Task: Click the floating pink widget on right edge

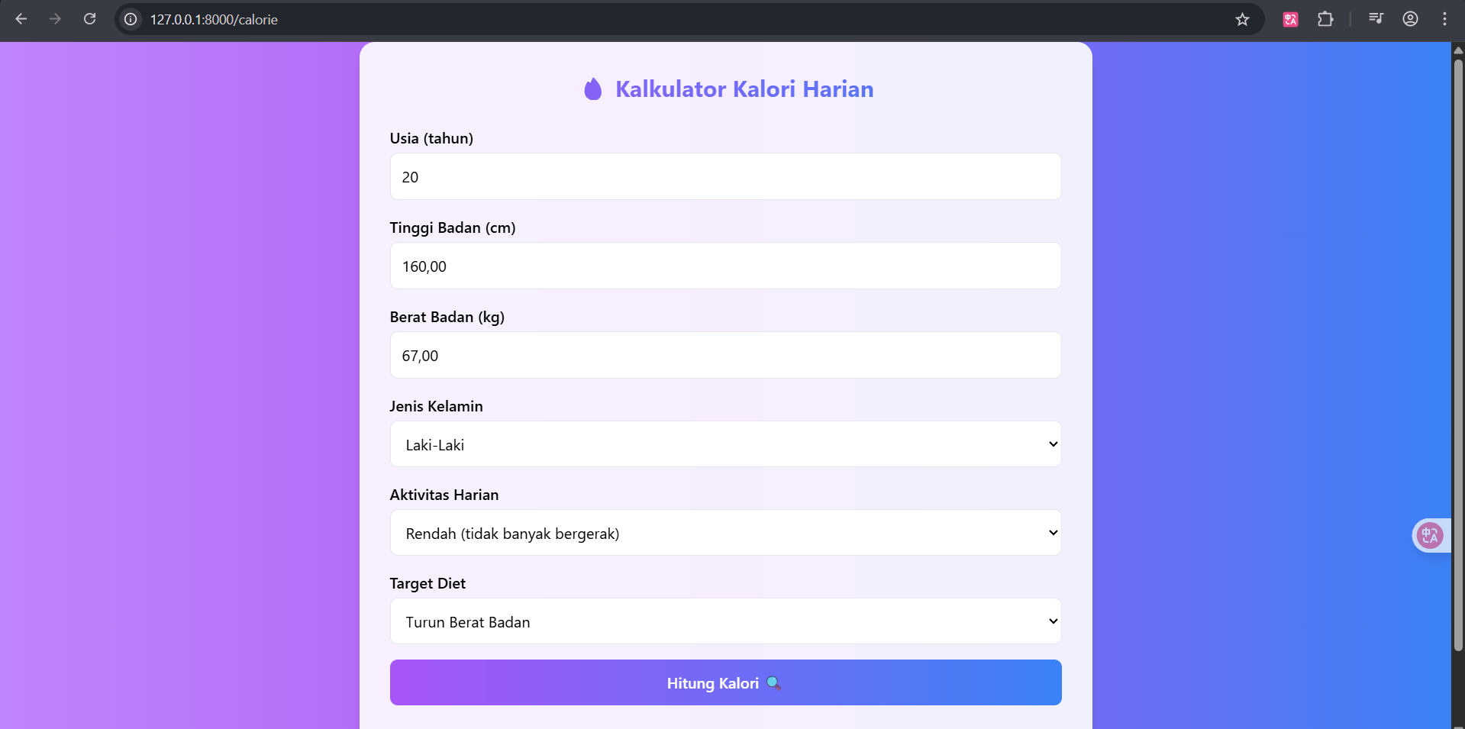Action: (x=1431, y=535)
